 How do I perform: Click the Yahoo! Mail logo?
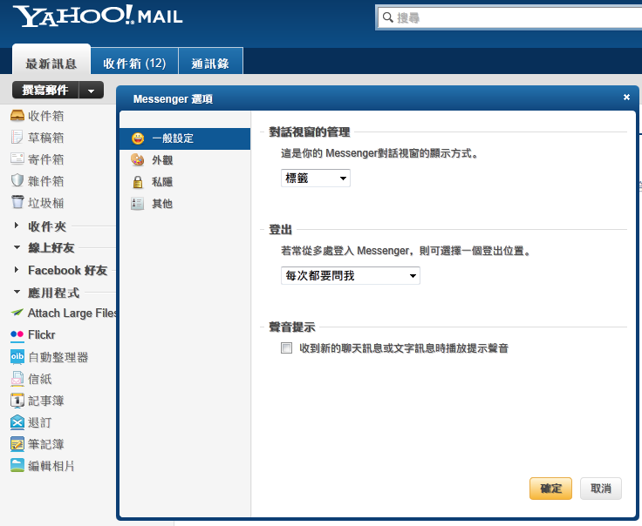(x=98, y=17)
